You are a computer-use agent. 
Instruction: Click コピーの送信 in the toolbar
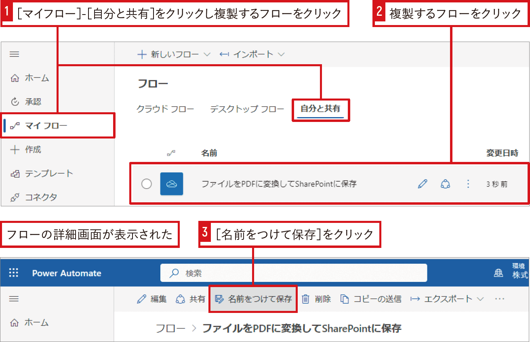[371, 299]
